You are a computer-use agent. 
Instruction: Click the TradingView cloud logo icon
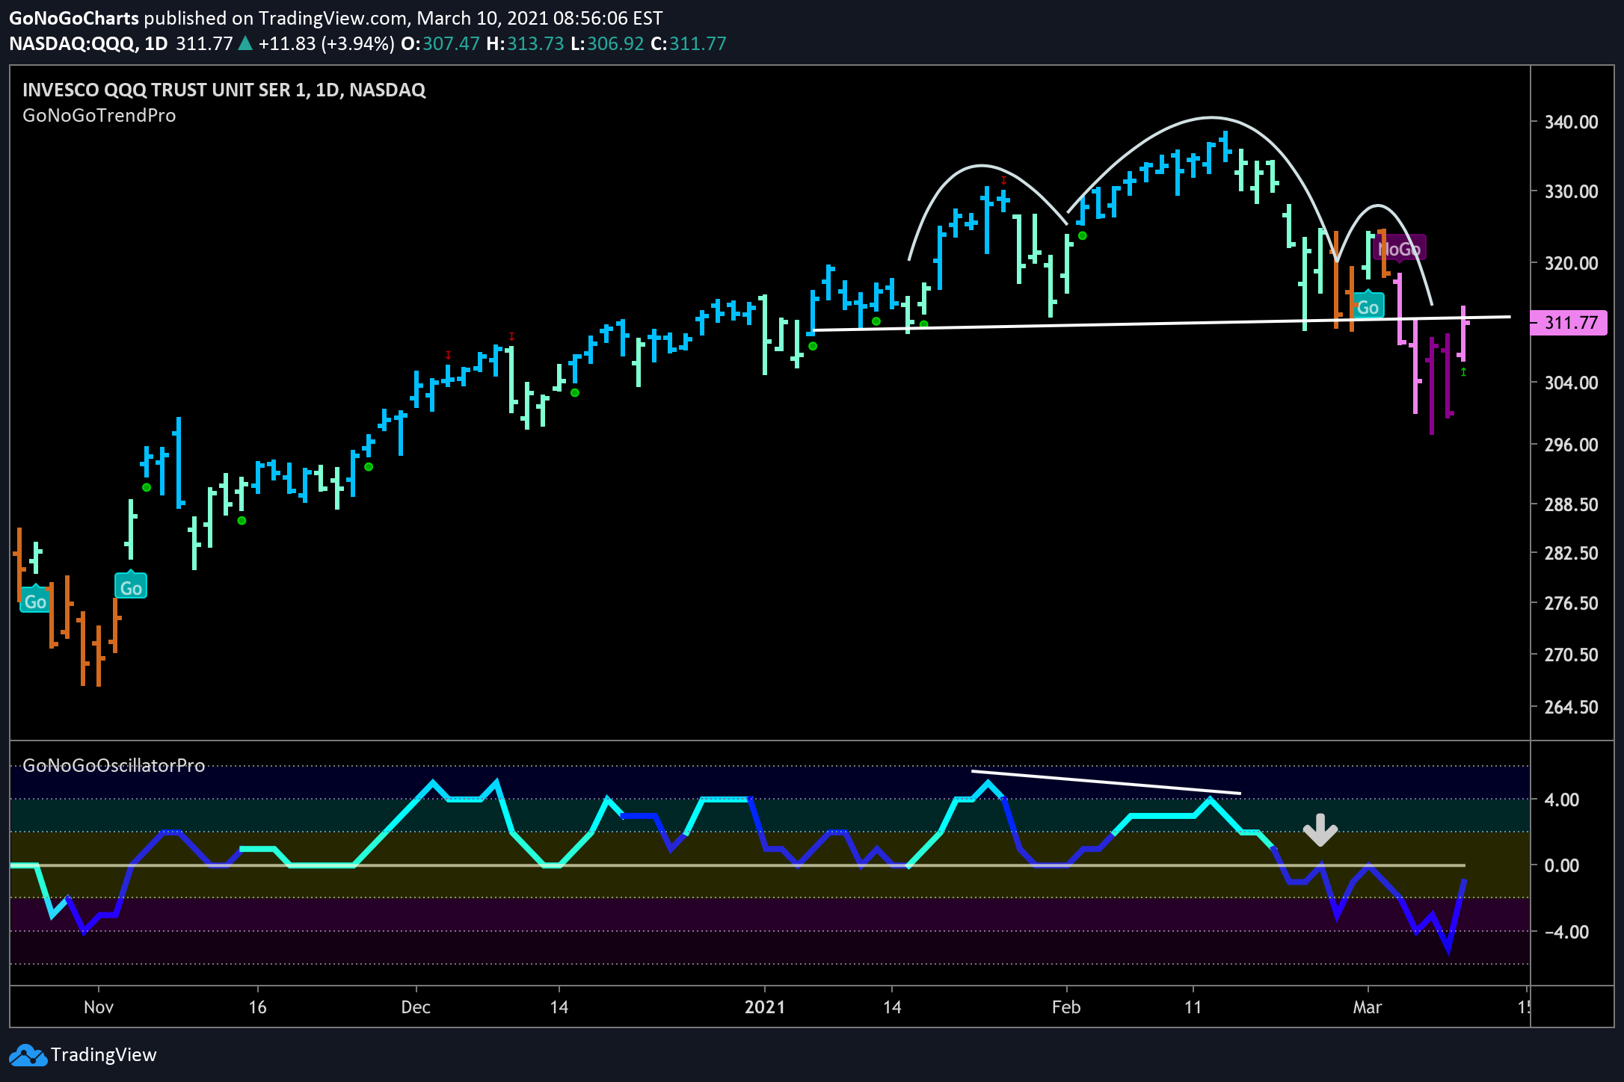click(28, 1055)
